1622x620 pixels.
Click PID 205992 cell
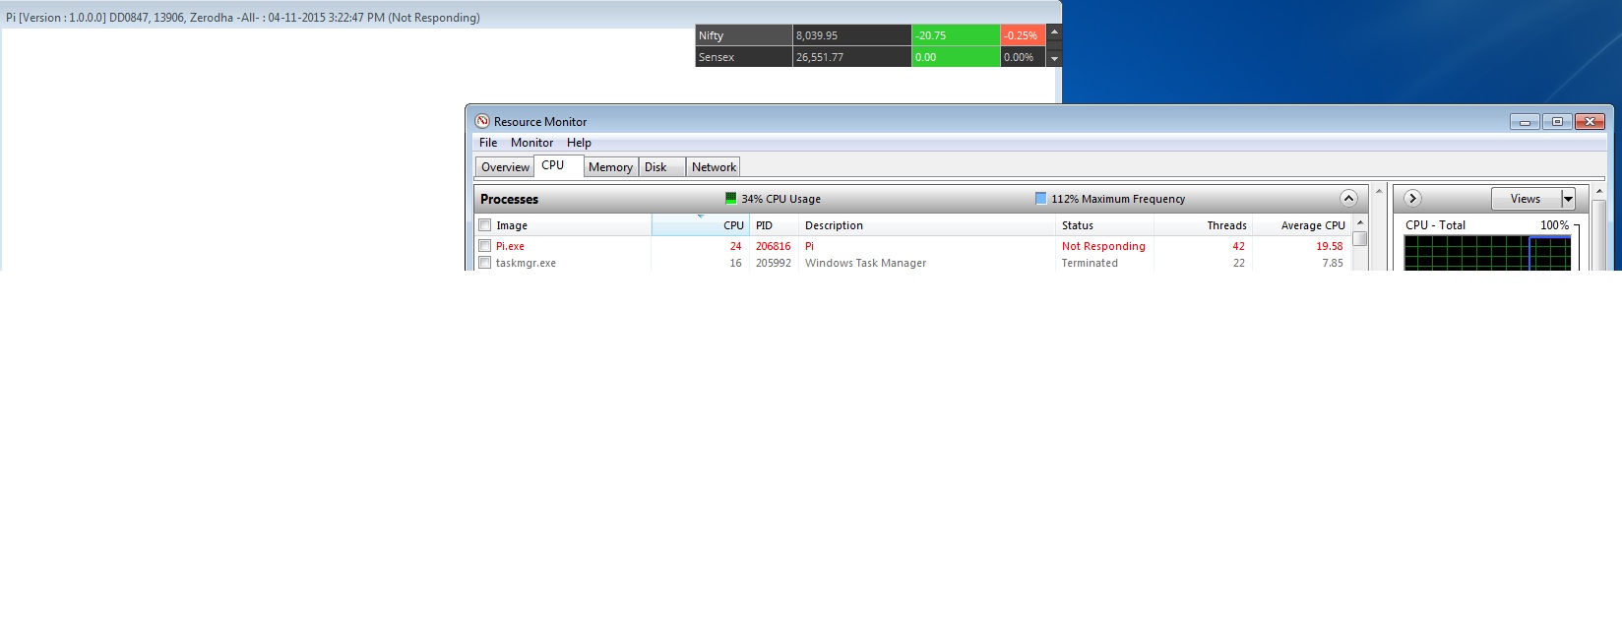coord(774,263)
